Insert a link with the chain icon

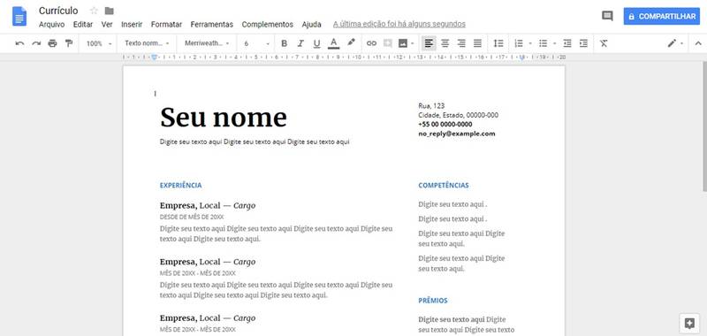tap(371, 43)
